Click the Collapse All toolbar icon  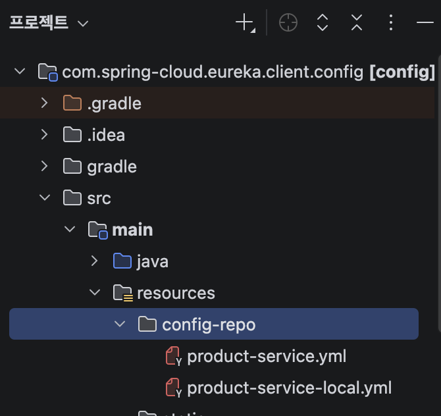coord(357,23)
